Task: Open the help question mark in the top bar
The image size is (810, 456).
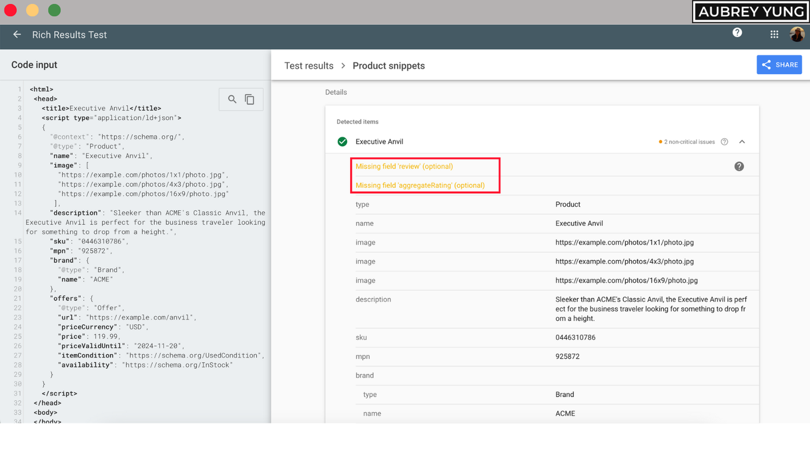Action: 737,33
